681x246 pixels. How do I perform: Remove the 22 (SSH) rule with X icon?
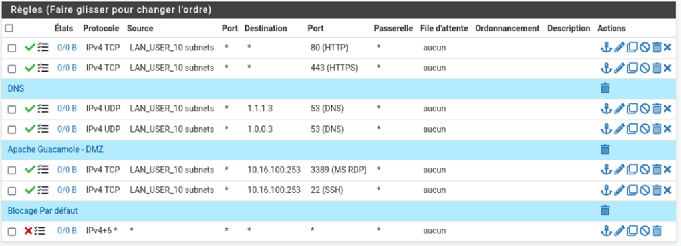pos(668,190)
